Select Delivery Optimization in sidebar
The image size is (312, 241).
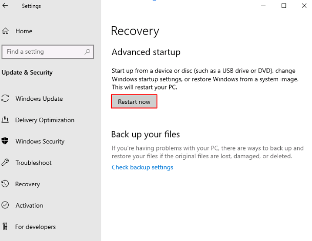(x=45, y=120)
